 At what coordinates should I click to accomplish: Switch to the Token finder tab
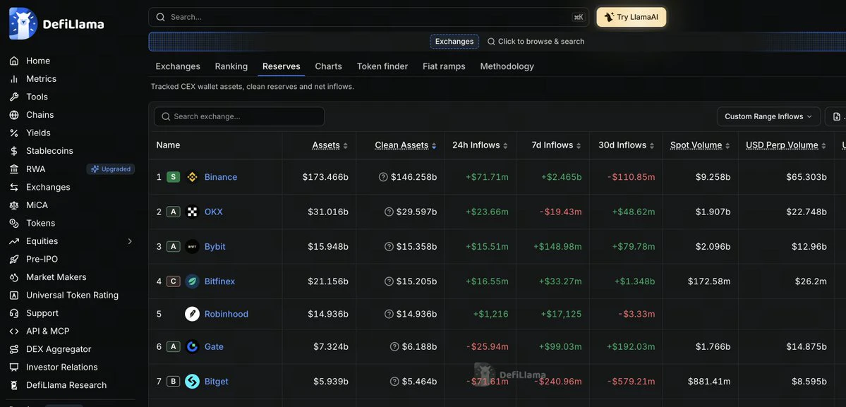pyautogui.click(x=382, y=66)
